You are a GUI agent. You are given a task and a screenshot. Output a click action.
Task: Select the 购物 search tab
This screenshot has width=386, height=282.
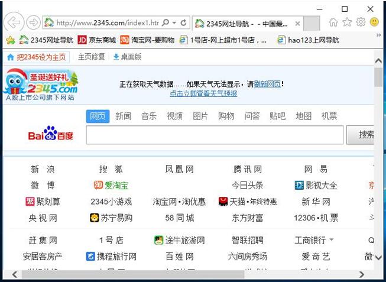(x=226, y=116)
